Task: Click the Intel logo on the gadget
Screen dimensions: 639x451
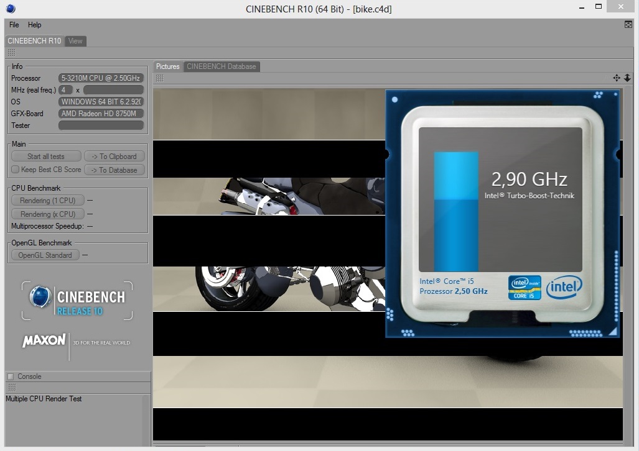Action: [564, 287]
